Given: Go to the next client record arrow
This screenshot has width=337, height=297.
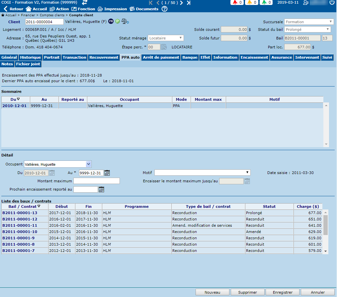Looking at the screenshot, I should click(x=182, y=3).
